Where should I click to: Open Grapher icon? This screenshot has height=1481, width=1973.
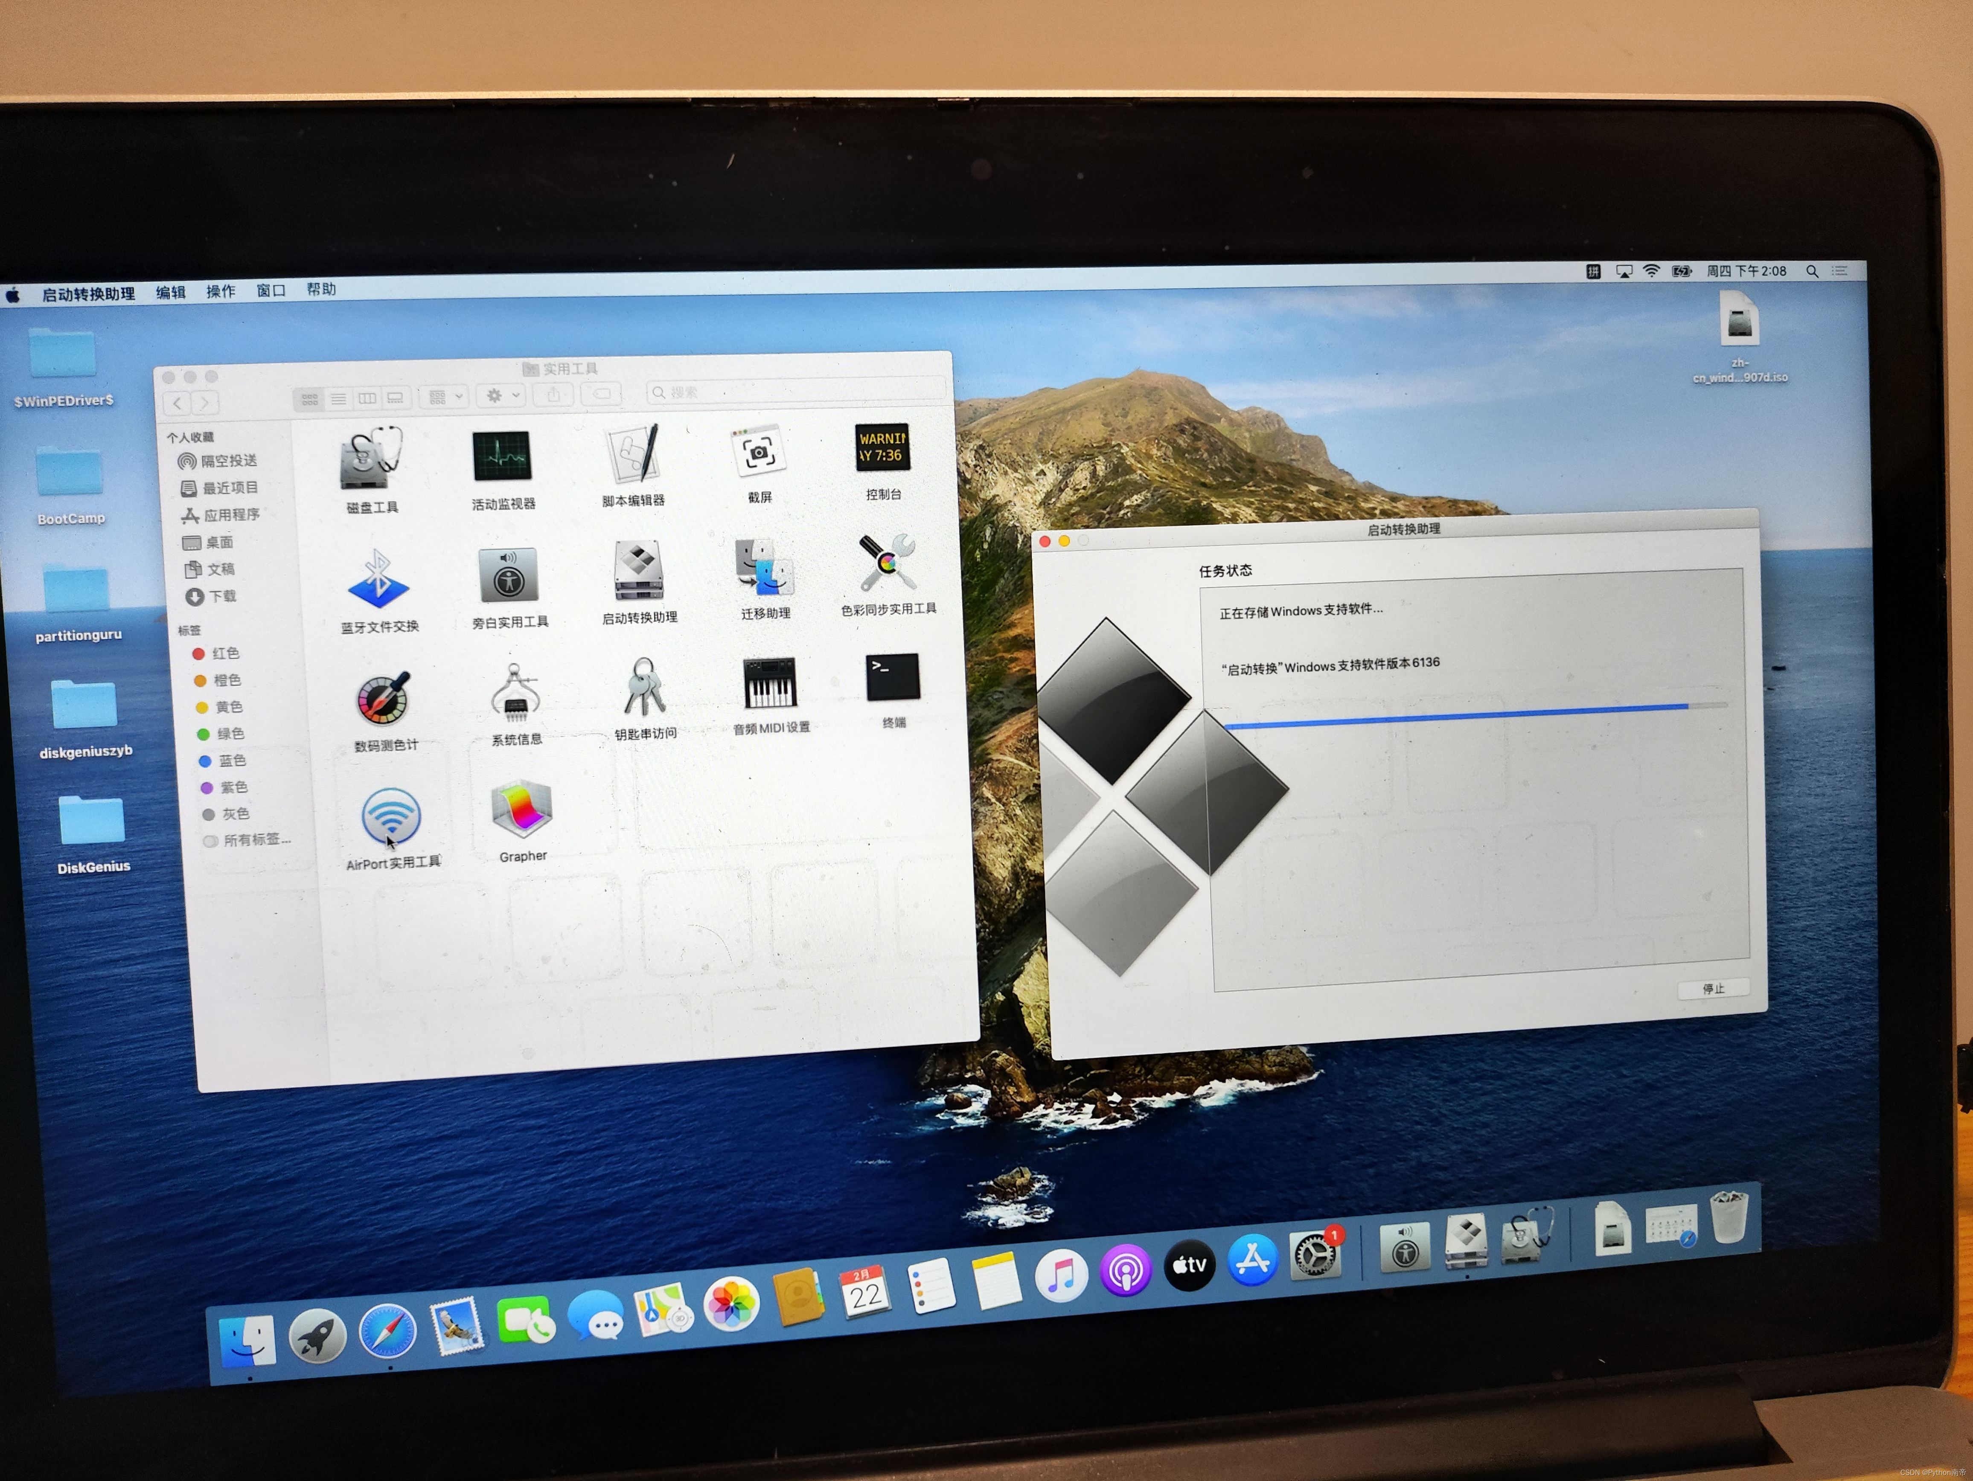(x=522, y=810)
